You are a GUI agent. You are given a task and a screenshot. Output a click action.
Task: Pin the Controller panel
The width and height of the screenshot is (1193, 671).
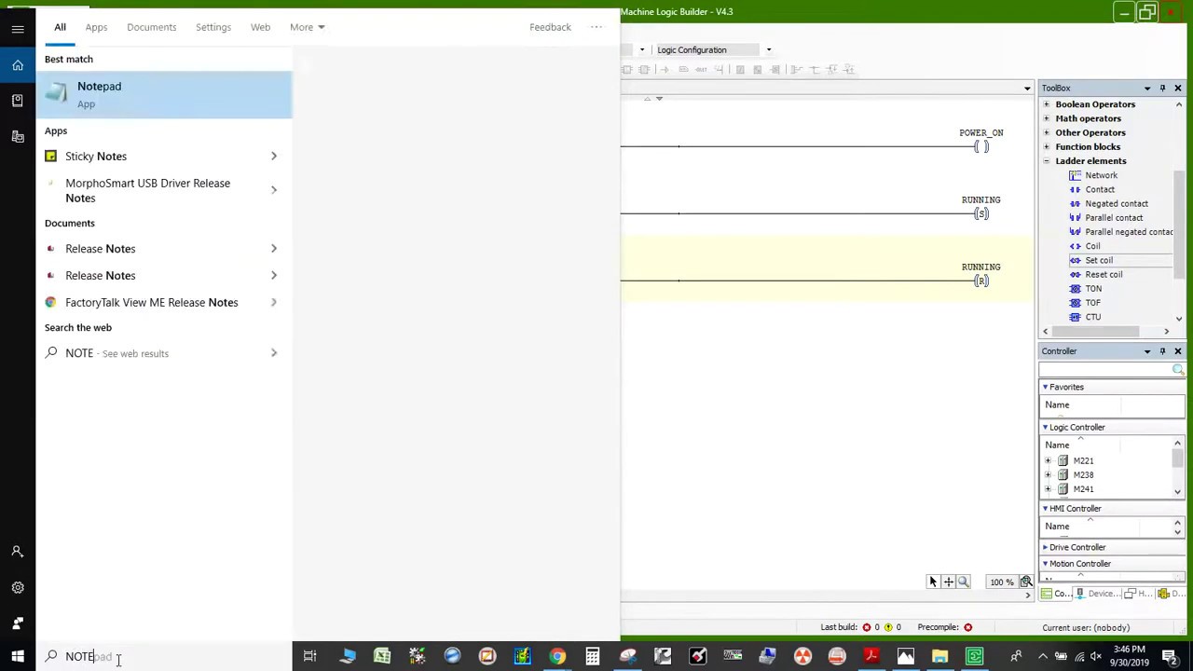(1162, 351)
